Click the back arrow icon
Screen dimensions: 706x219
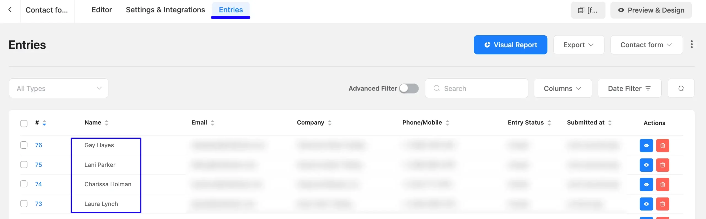(x=10, y=10)
